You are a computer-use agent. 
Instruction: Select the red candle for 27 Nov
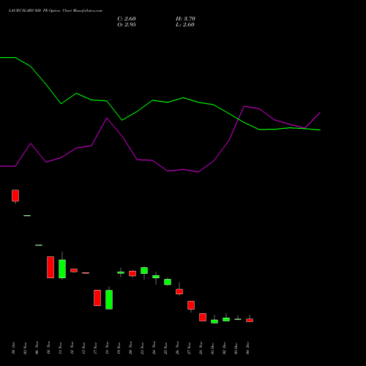point(191,305)
